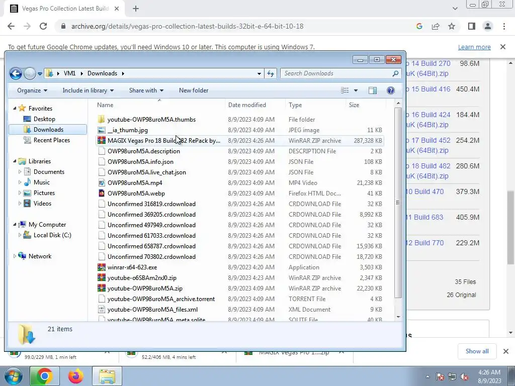The height and width of the screenshot is (386, 515).
Task: Click the New folder button
Action: [x=194, y=90]
